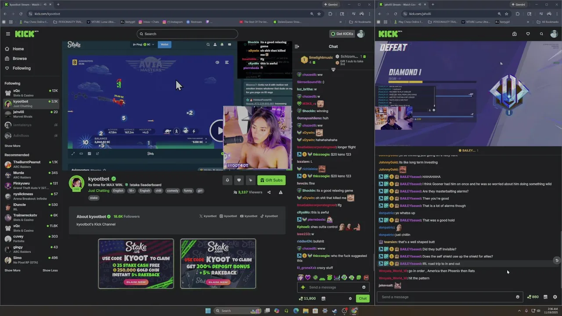
Task: Open kyootbot's YouTube profile link
Action: (x=249, y=216)
